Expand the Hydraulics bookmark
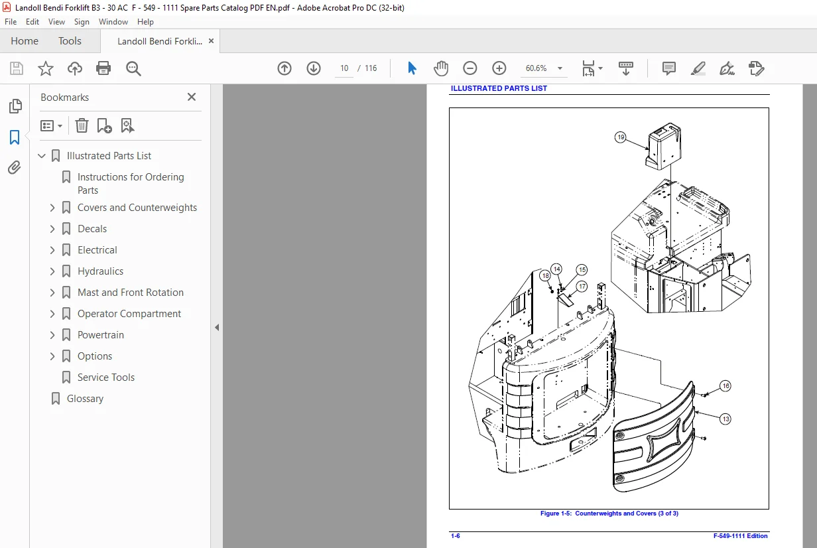 pos(52,271)
